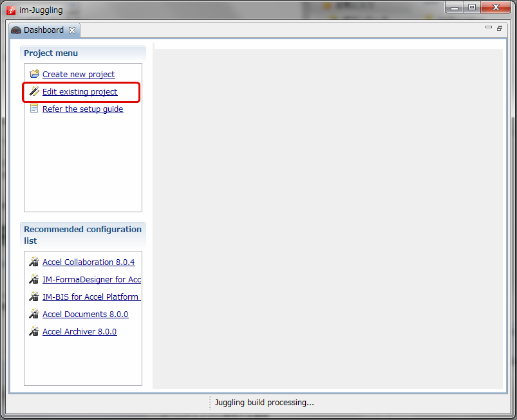Open the Create new project link
Viewport: 517px width, 420px height.
click(79, 75)
